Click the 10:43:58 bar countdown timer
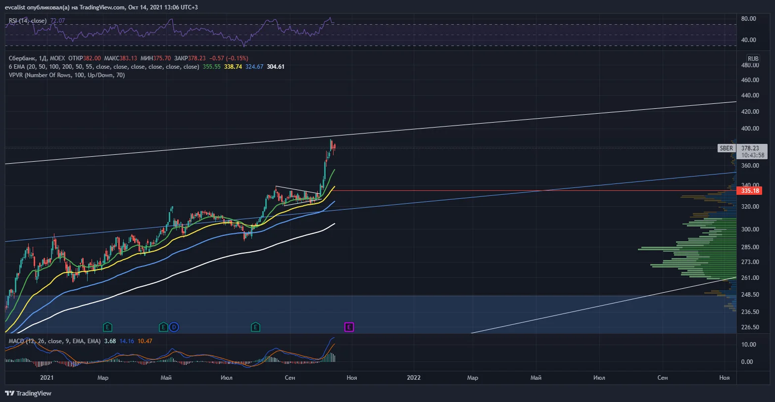The height and width of the screenshot is (402, 775). [753, 155]
